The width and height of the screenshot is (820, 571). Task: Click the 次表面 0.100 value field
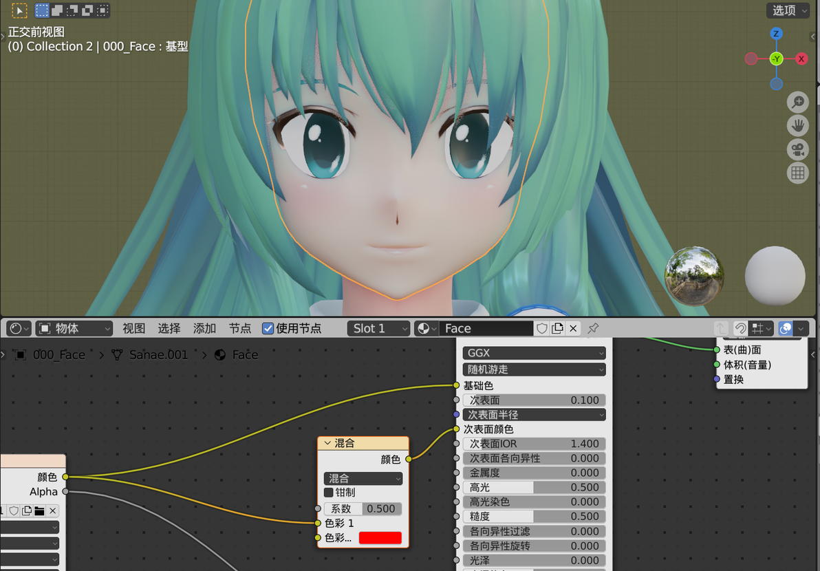(534, 400)
